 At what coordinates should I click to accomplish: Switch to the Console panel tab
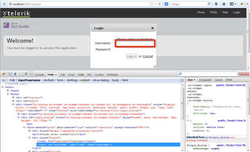coord(40,75)
